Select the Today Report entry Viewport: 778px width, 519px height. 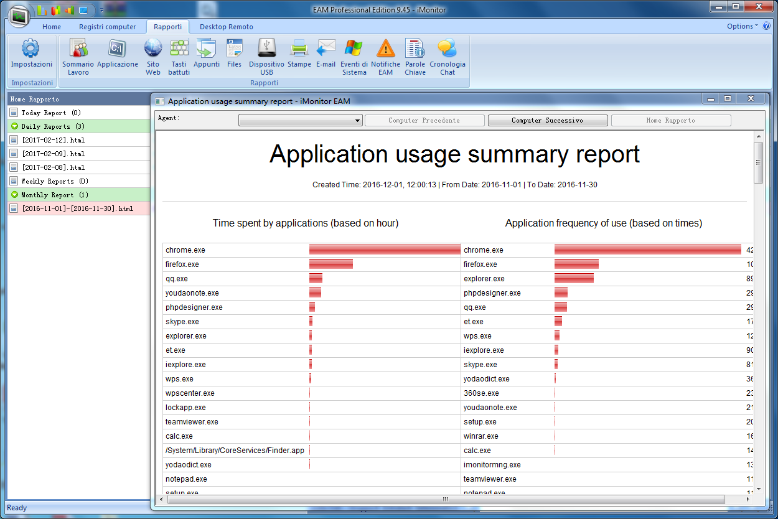pyautogui.click(x=51, y=113)
